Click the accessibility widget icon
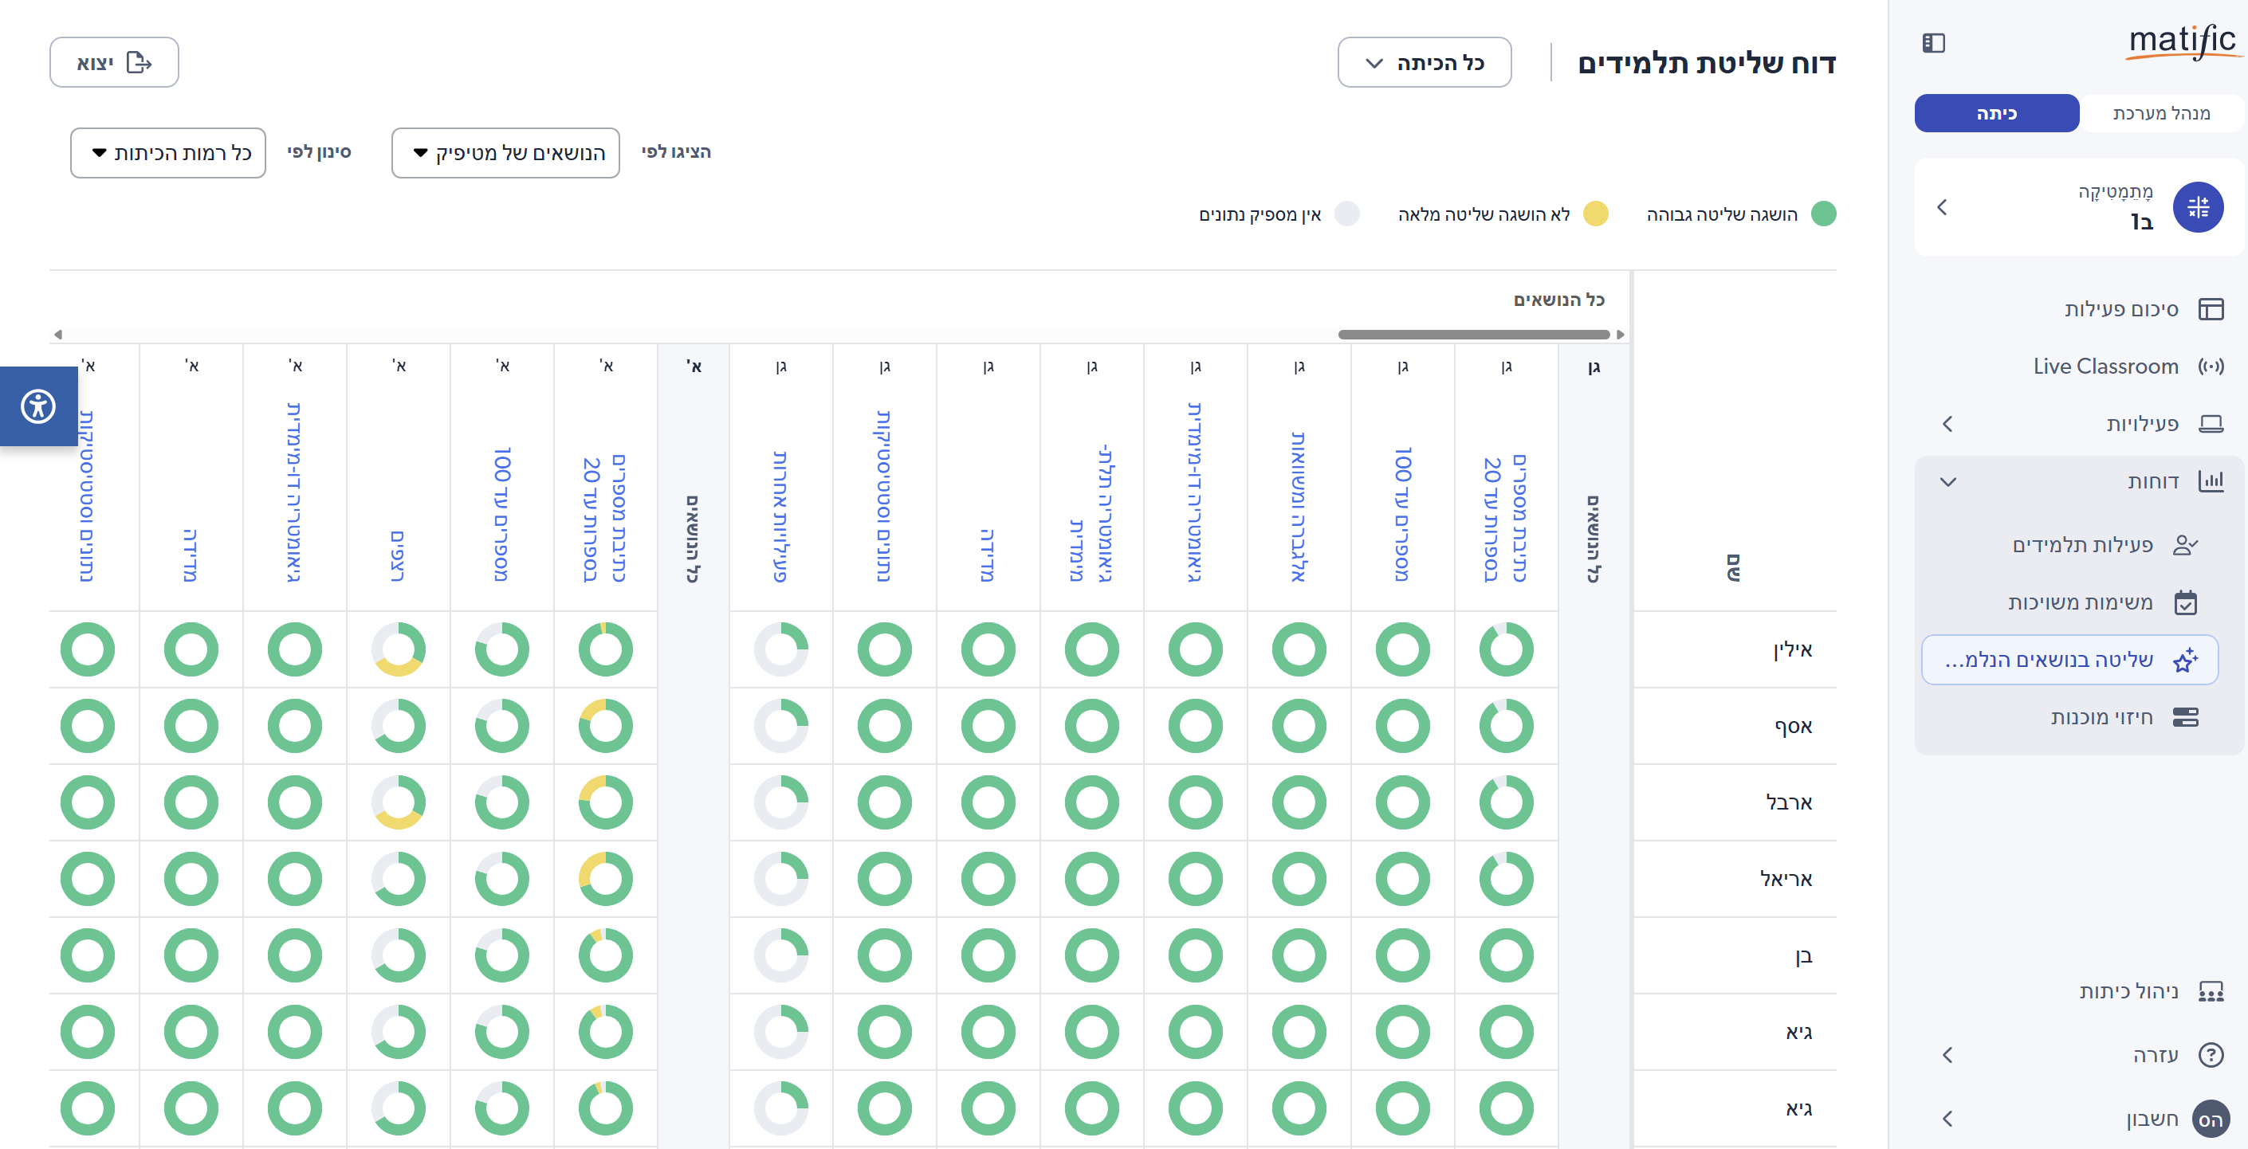The height and width of the screenshot is (1149, 2248). (x=38, y=406)
